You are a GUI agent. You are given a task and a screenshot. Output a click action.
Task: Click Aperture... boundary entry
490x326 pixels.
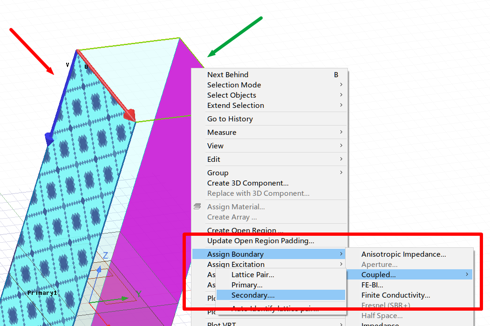pos(410,264)
